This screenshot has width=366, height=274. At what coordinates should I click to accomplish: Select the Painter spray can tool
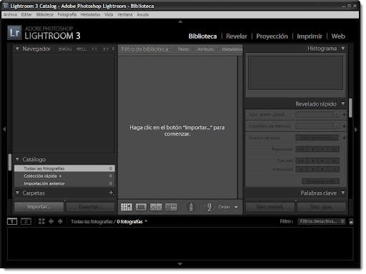click(191, 207)
